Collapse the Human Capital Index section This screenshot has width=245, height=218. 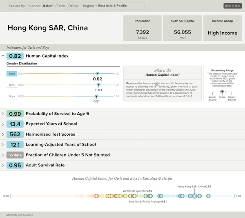point(3,56)
